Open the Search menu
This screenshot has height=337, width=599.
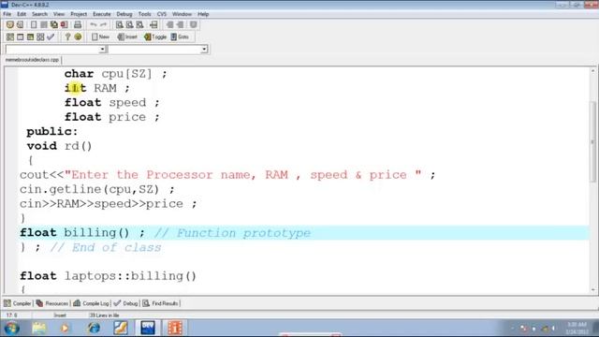tap(39, 14)
